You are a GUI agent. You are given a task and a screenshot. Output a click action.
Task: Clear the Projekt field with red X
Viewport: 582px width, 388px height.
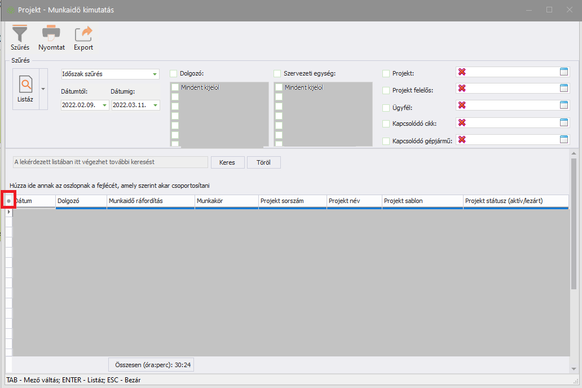pyautogui.click(x=462, y=72)
